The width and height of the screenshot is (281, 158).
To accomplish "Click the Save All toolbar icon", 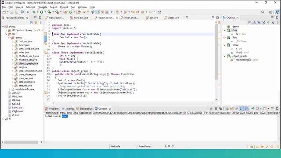I will coord(16,12).
